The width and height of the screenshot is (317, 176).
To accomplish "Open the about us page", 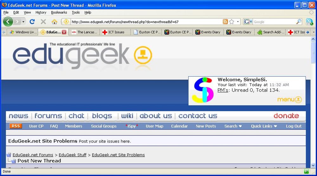I will click(156, 116).
